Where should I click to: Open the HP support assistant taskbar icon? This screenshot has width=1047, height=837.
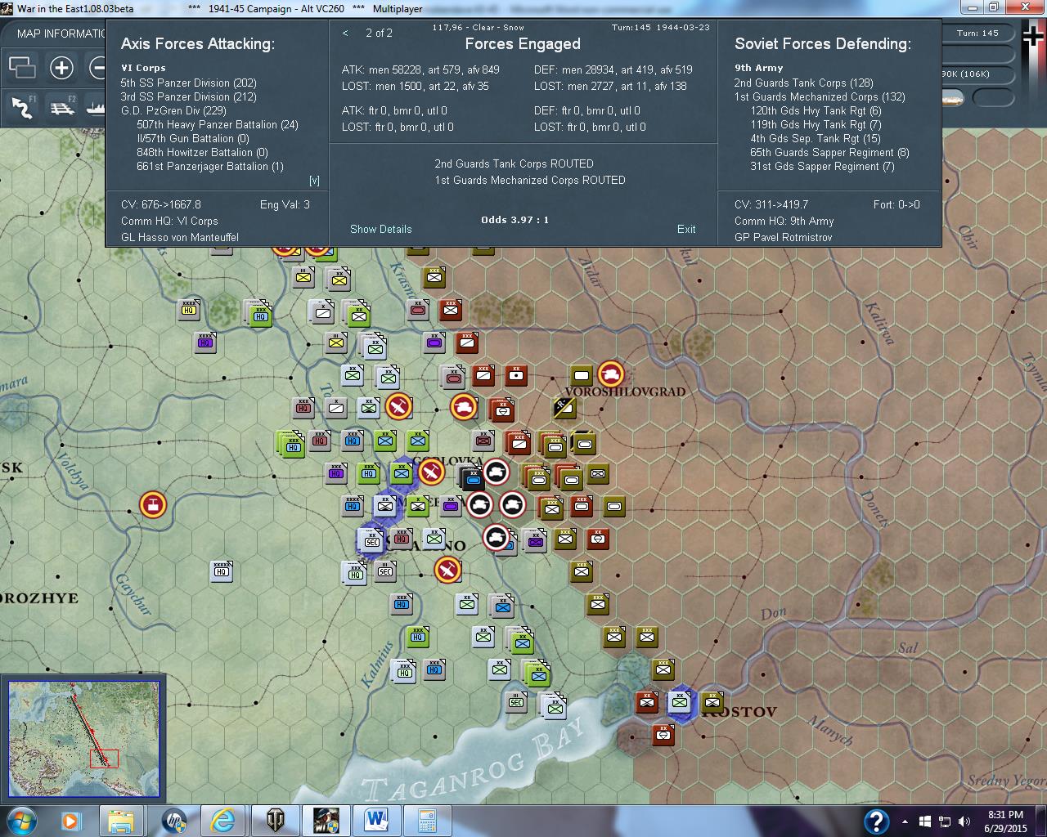(174, 820)
